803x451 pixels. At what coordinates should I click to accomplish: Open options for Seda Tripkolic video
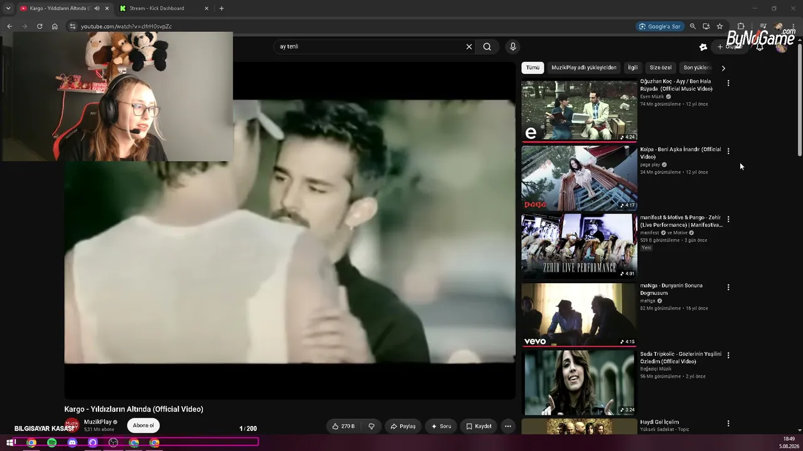click(x=728, y=355)
